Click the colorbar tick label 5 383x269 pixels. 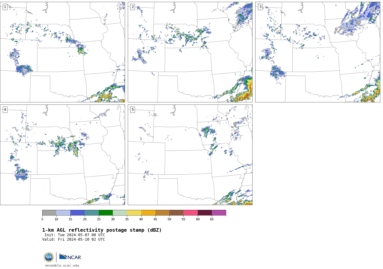pos(42,219)
